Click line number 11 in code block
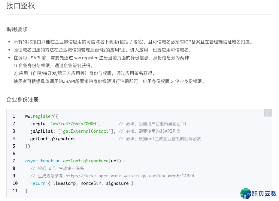The width and height of the screenshot is (279, 201). [15, 191]
